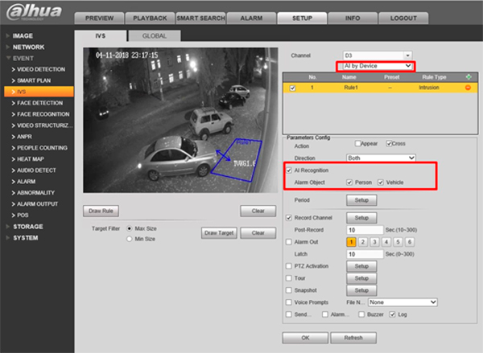
Task: Click the Draw Target button
Action: click(x=219, y=233)
